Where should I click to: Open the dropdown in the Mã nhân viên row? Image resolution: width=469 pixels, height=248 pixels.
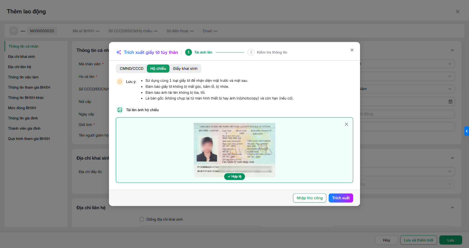pyautogui.click(x=450, y=64)
